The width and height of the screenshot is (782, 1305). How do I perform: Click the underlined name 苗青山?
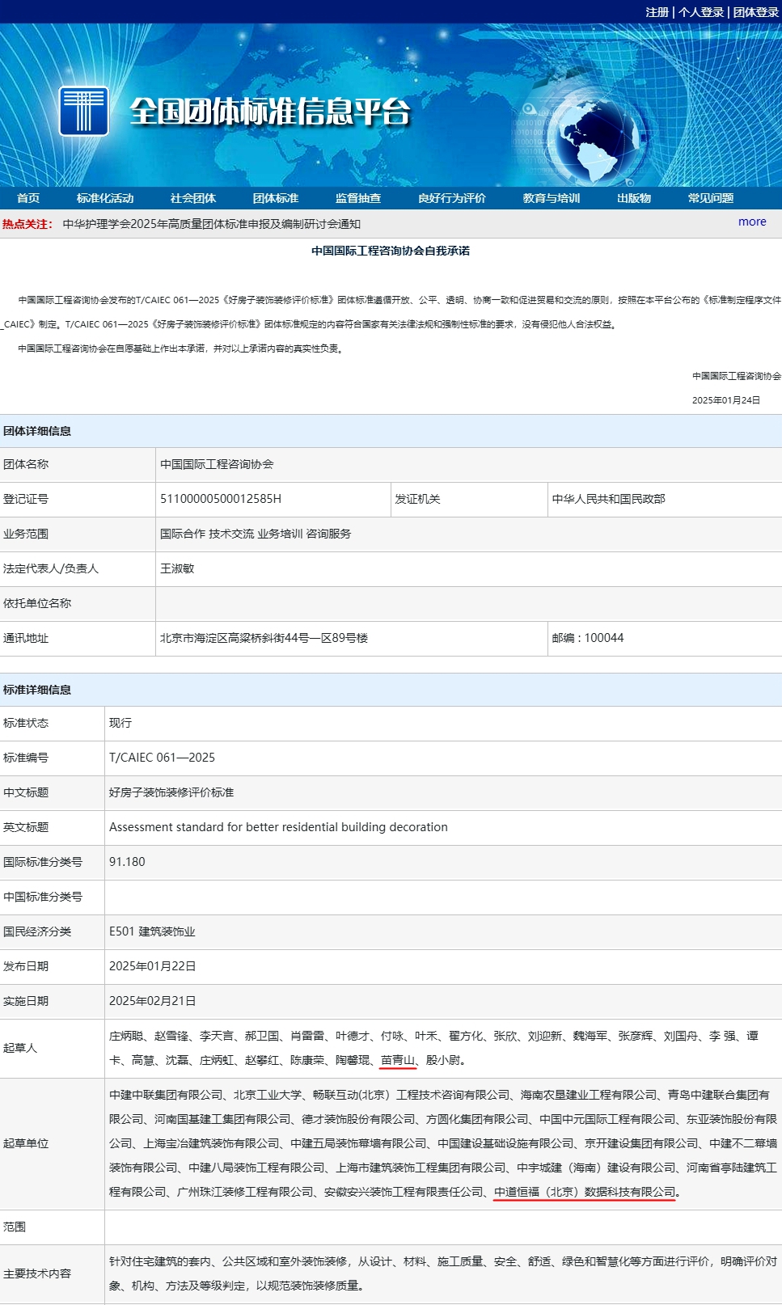click(x=398, y=1060)
